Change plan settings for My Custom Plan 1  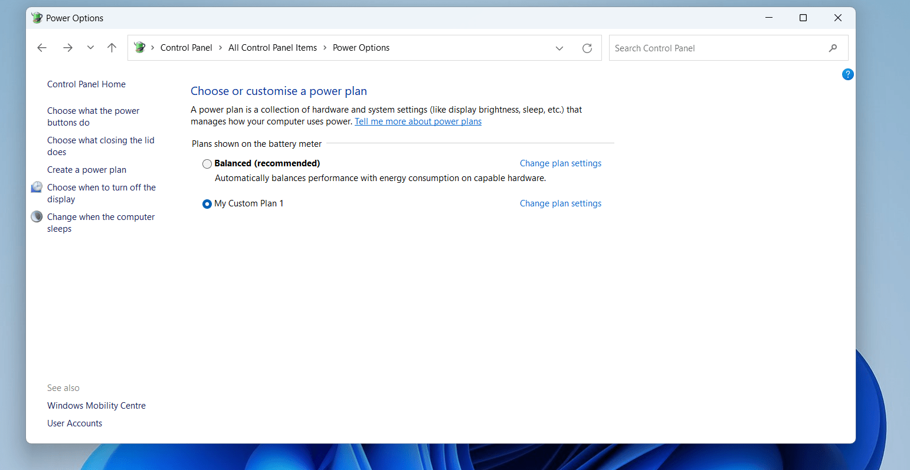click(x=561, y=203)
